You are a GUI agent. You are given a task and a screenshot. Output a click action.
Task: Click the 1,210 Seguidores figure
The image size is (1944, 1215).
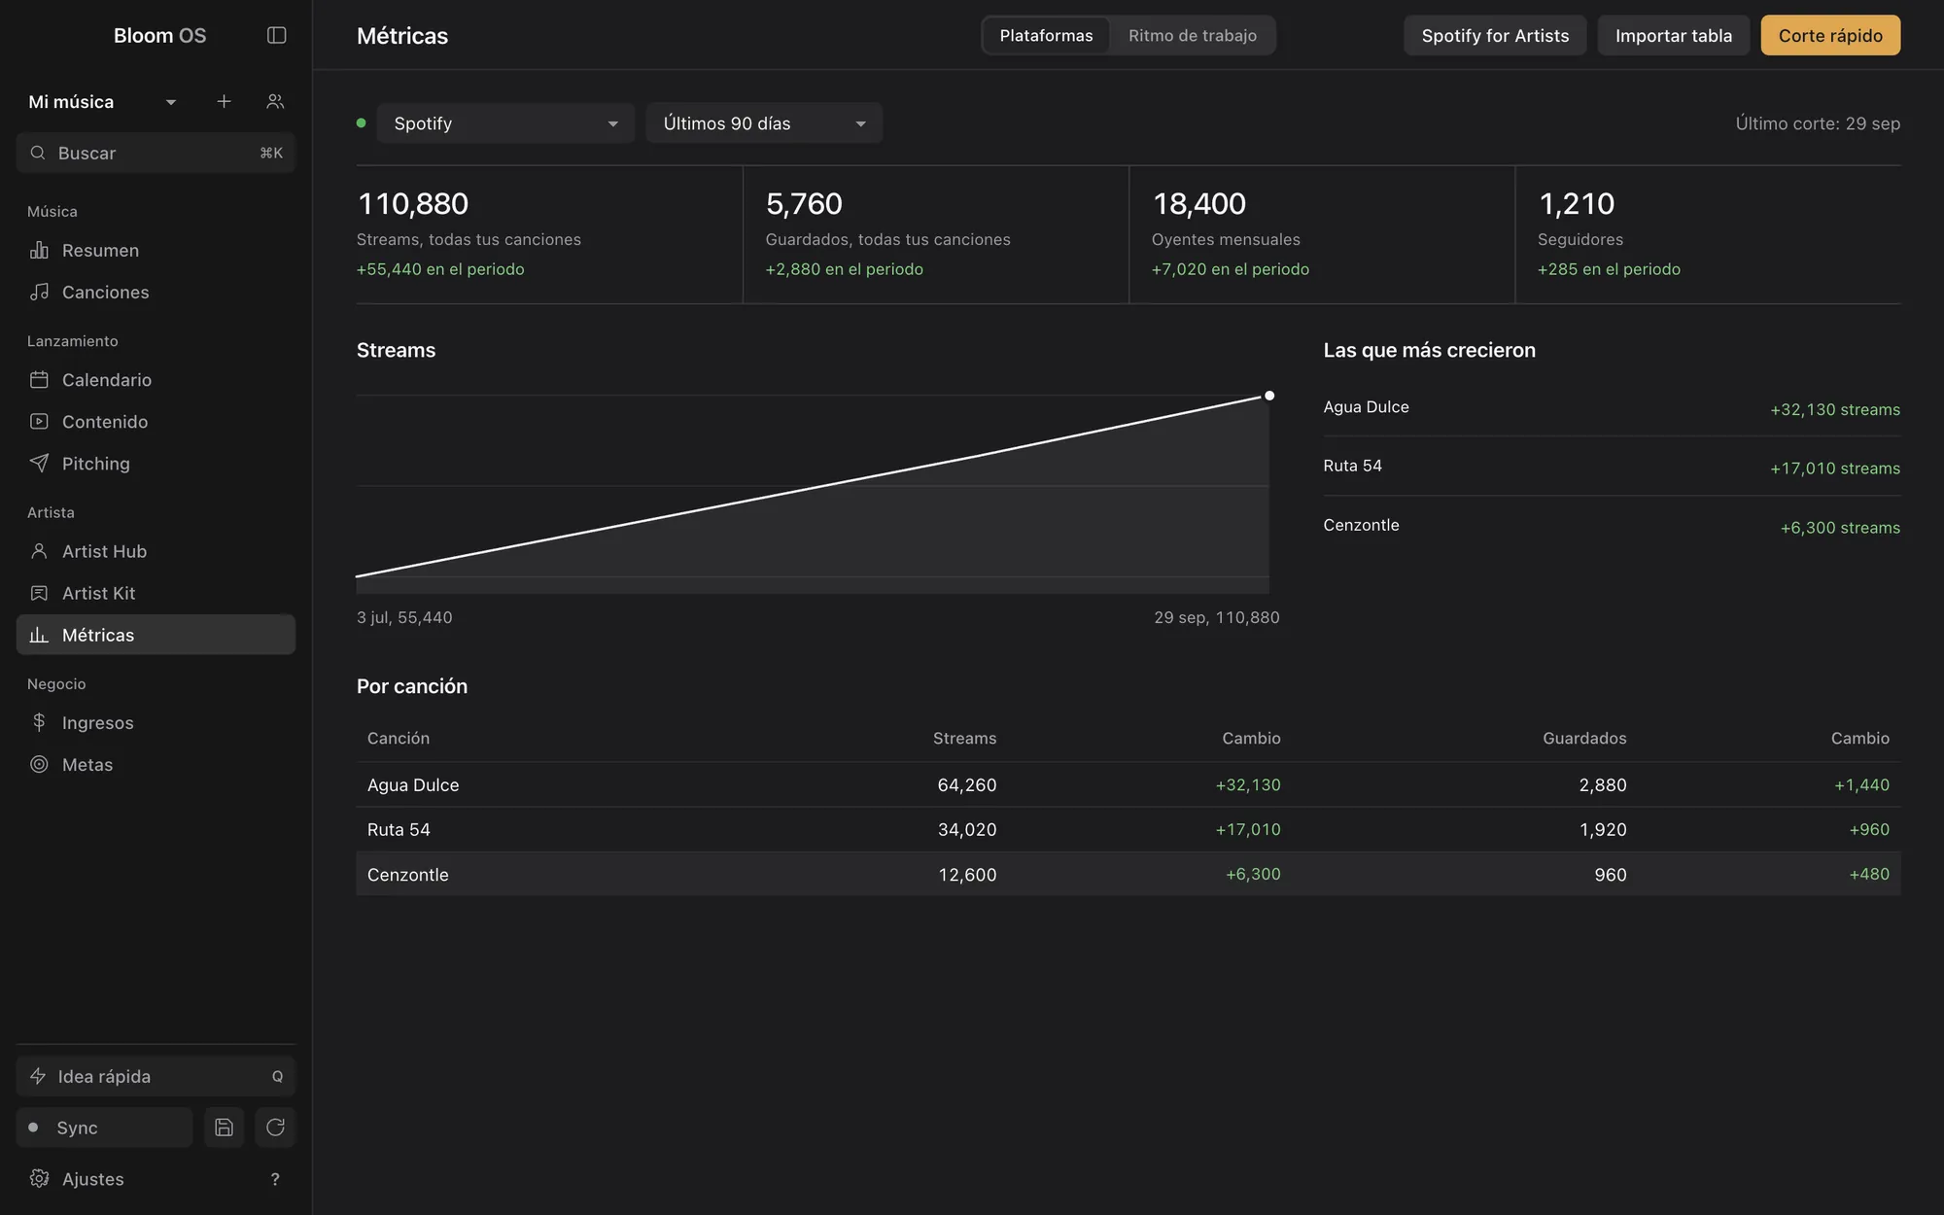tap(1576, 203)
